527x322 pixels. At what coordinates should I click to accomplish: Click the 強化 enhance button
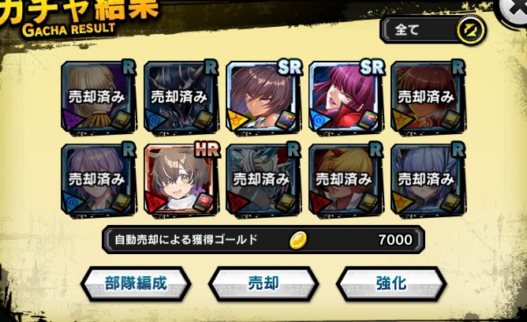391,283
